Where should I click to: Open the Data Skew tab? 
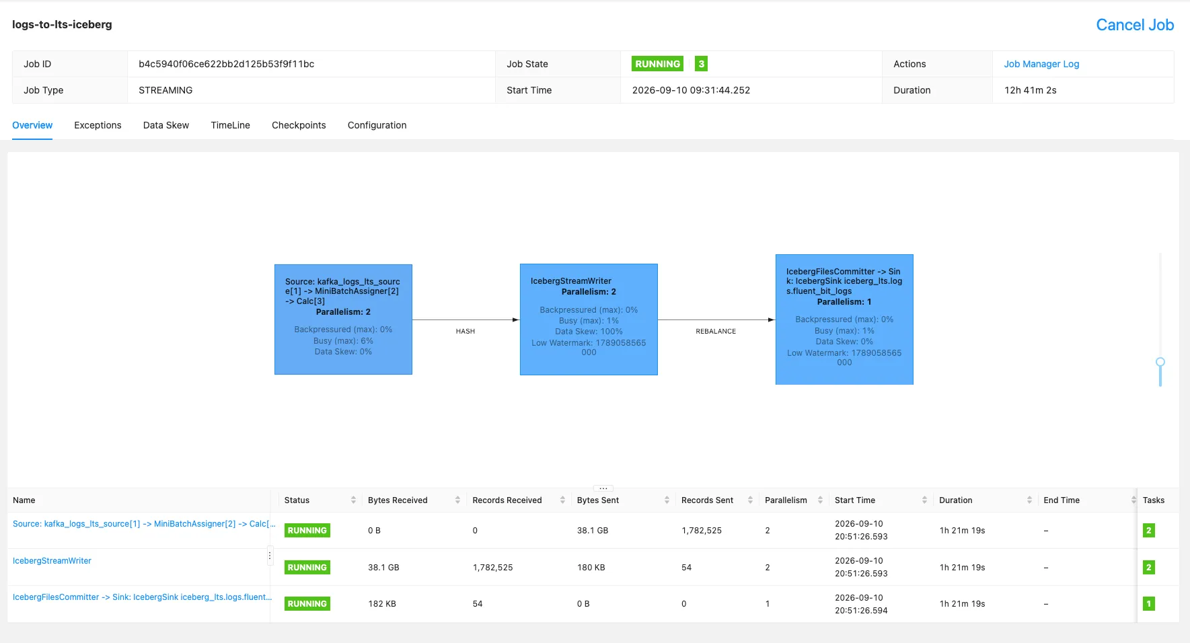pos(166,125)
